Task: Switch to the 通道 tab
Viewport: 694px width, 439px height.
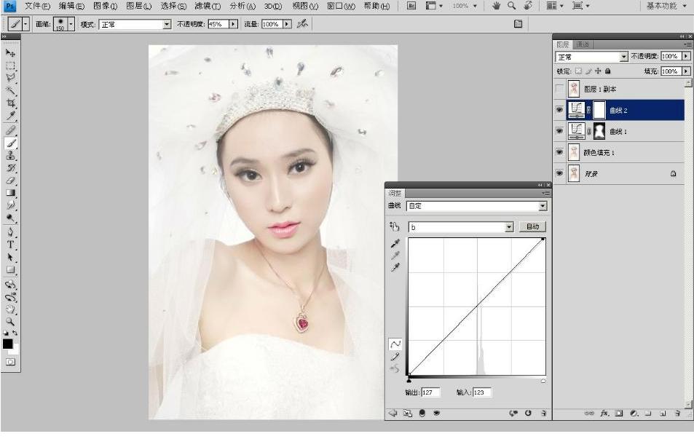Action: pos(582,44)
